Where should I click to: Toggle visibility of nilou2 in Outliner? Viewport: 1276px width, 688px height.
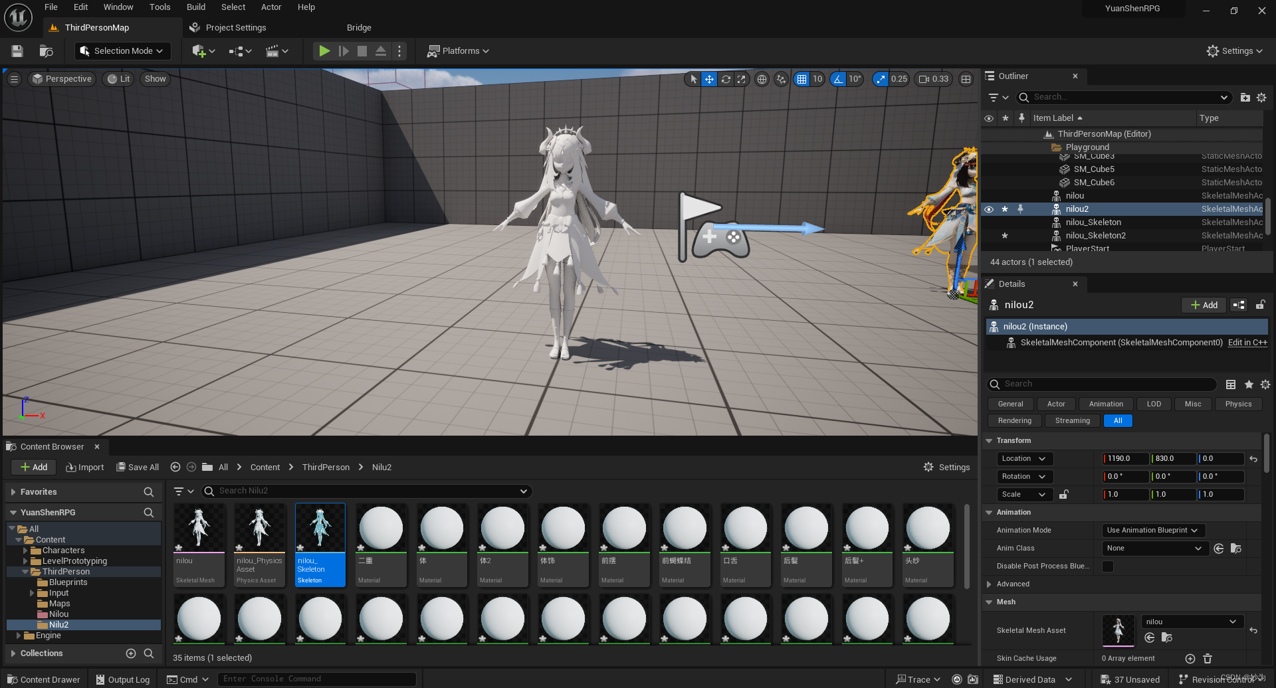989,209
